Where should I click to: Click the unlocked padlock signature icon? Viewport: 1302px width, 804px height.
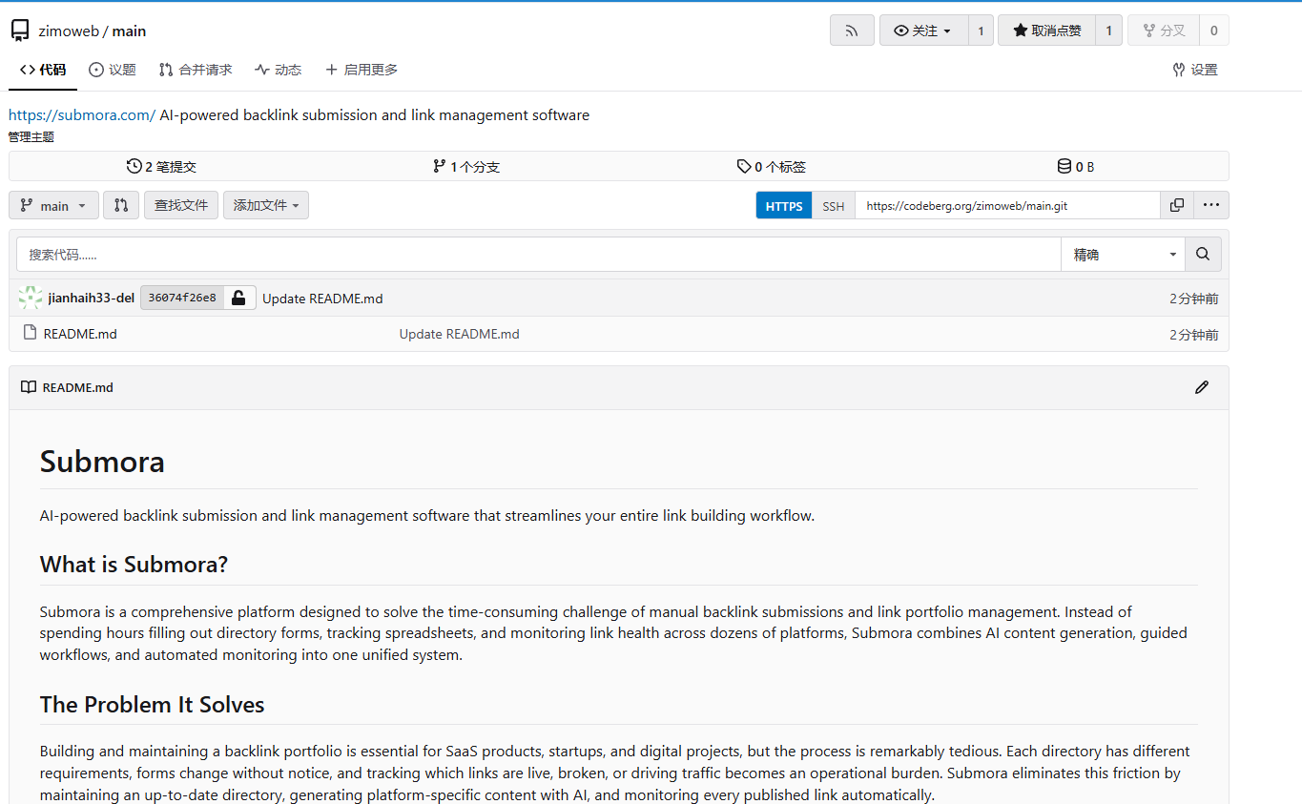(x=239, y=298)
